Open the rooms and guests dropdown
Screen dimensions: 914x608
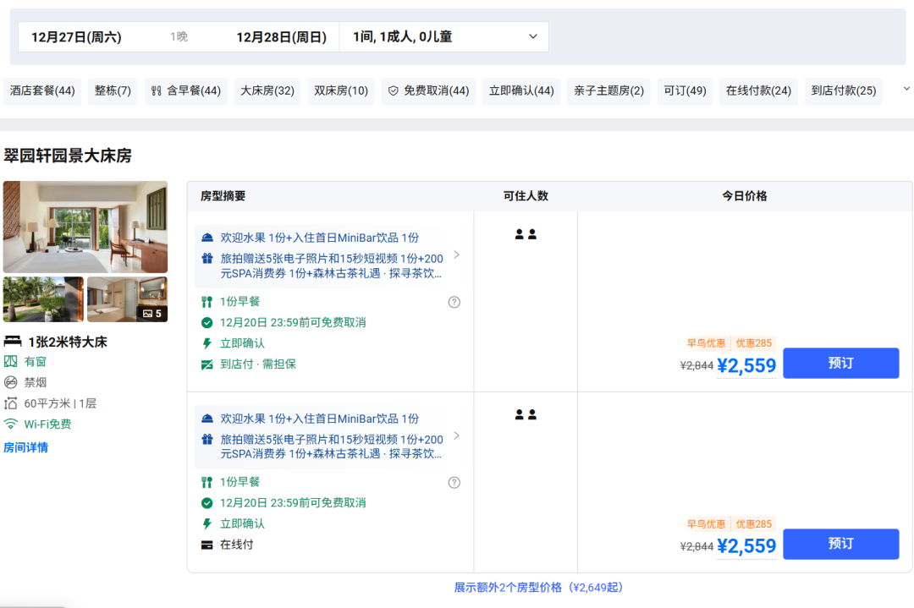tap(444, 36)
